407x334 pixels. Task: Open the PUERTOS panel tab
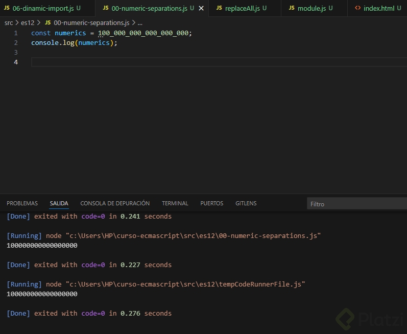[x=211, y=203]
